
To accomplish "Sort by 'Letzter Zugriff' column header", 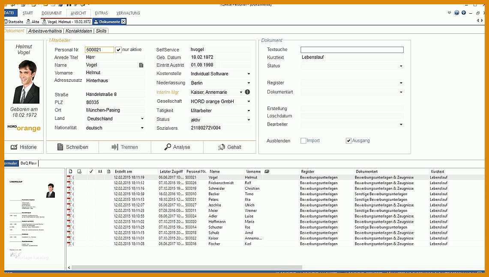I will 171,171.
